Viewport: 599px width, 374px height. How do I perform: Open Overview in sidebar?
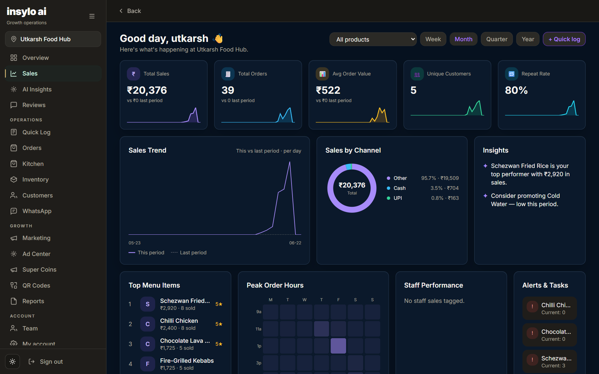point(53,58)
